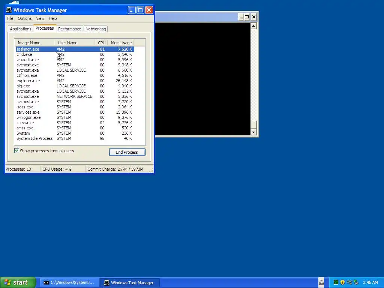Toggle Show processes from all users
This screenshot has height=288, width=384.
click(x=16, y=151)
